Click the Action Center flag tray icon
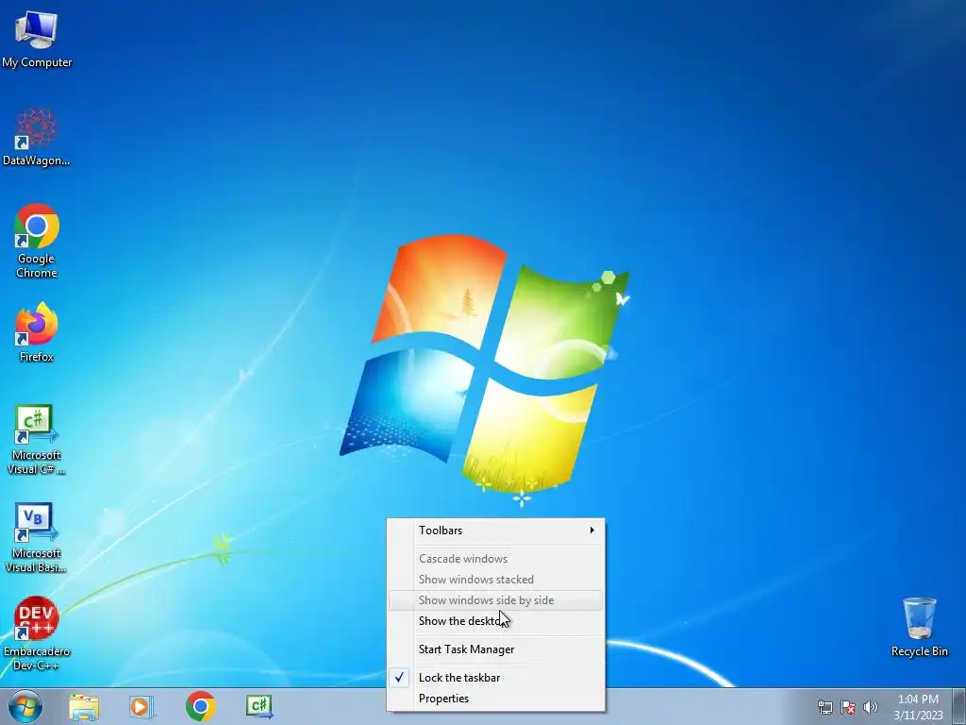This screenshot has width=966, height=725. tap(848, 707)
